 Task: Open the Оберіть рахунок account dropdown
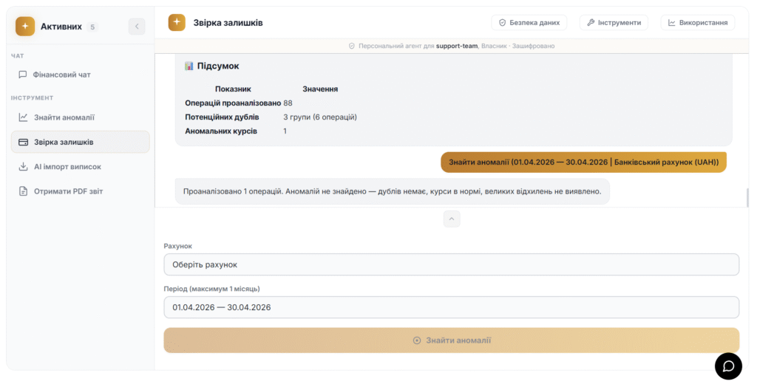coord(451,264)
